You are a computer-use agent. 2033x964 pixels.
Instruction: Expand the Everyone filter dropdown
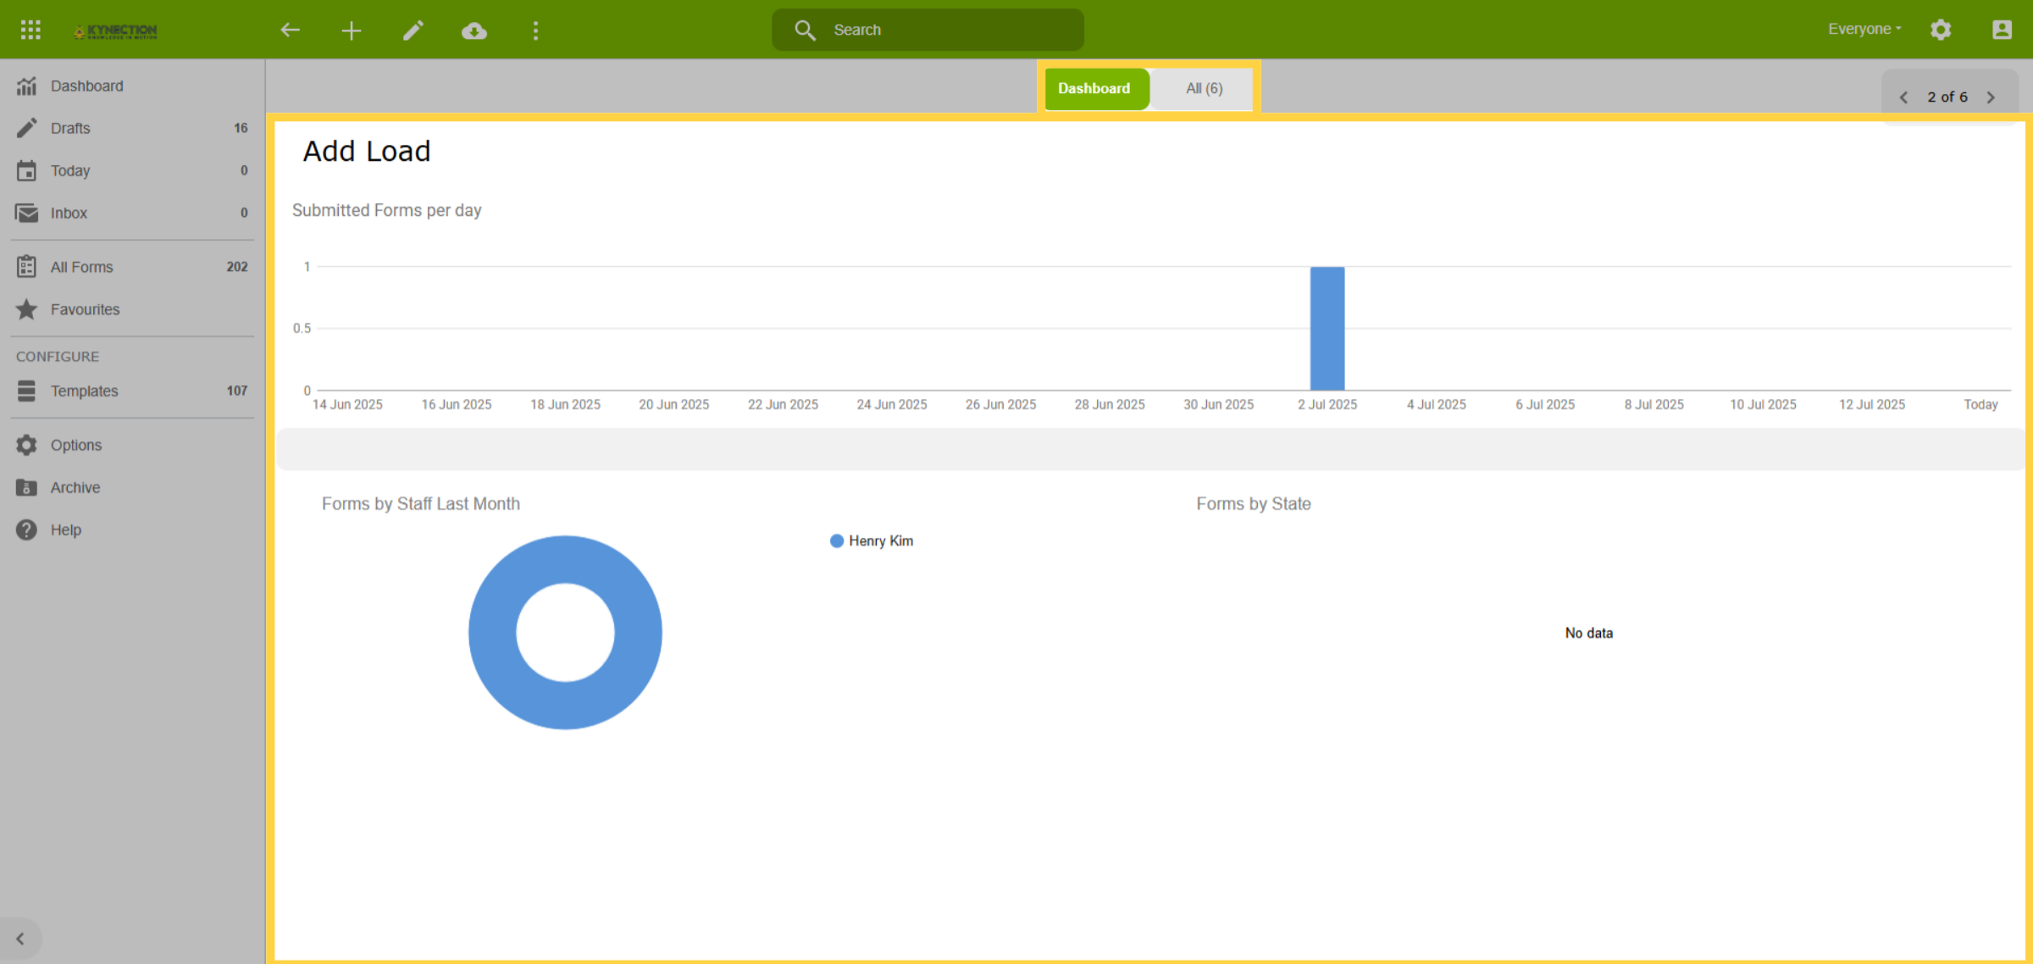click(x=1864, y=29)
